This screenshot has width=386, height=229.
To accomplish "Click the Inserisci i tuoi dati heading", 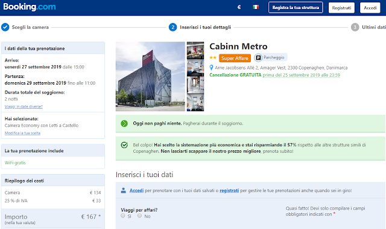I will tap(145, 175).
